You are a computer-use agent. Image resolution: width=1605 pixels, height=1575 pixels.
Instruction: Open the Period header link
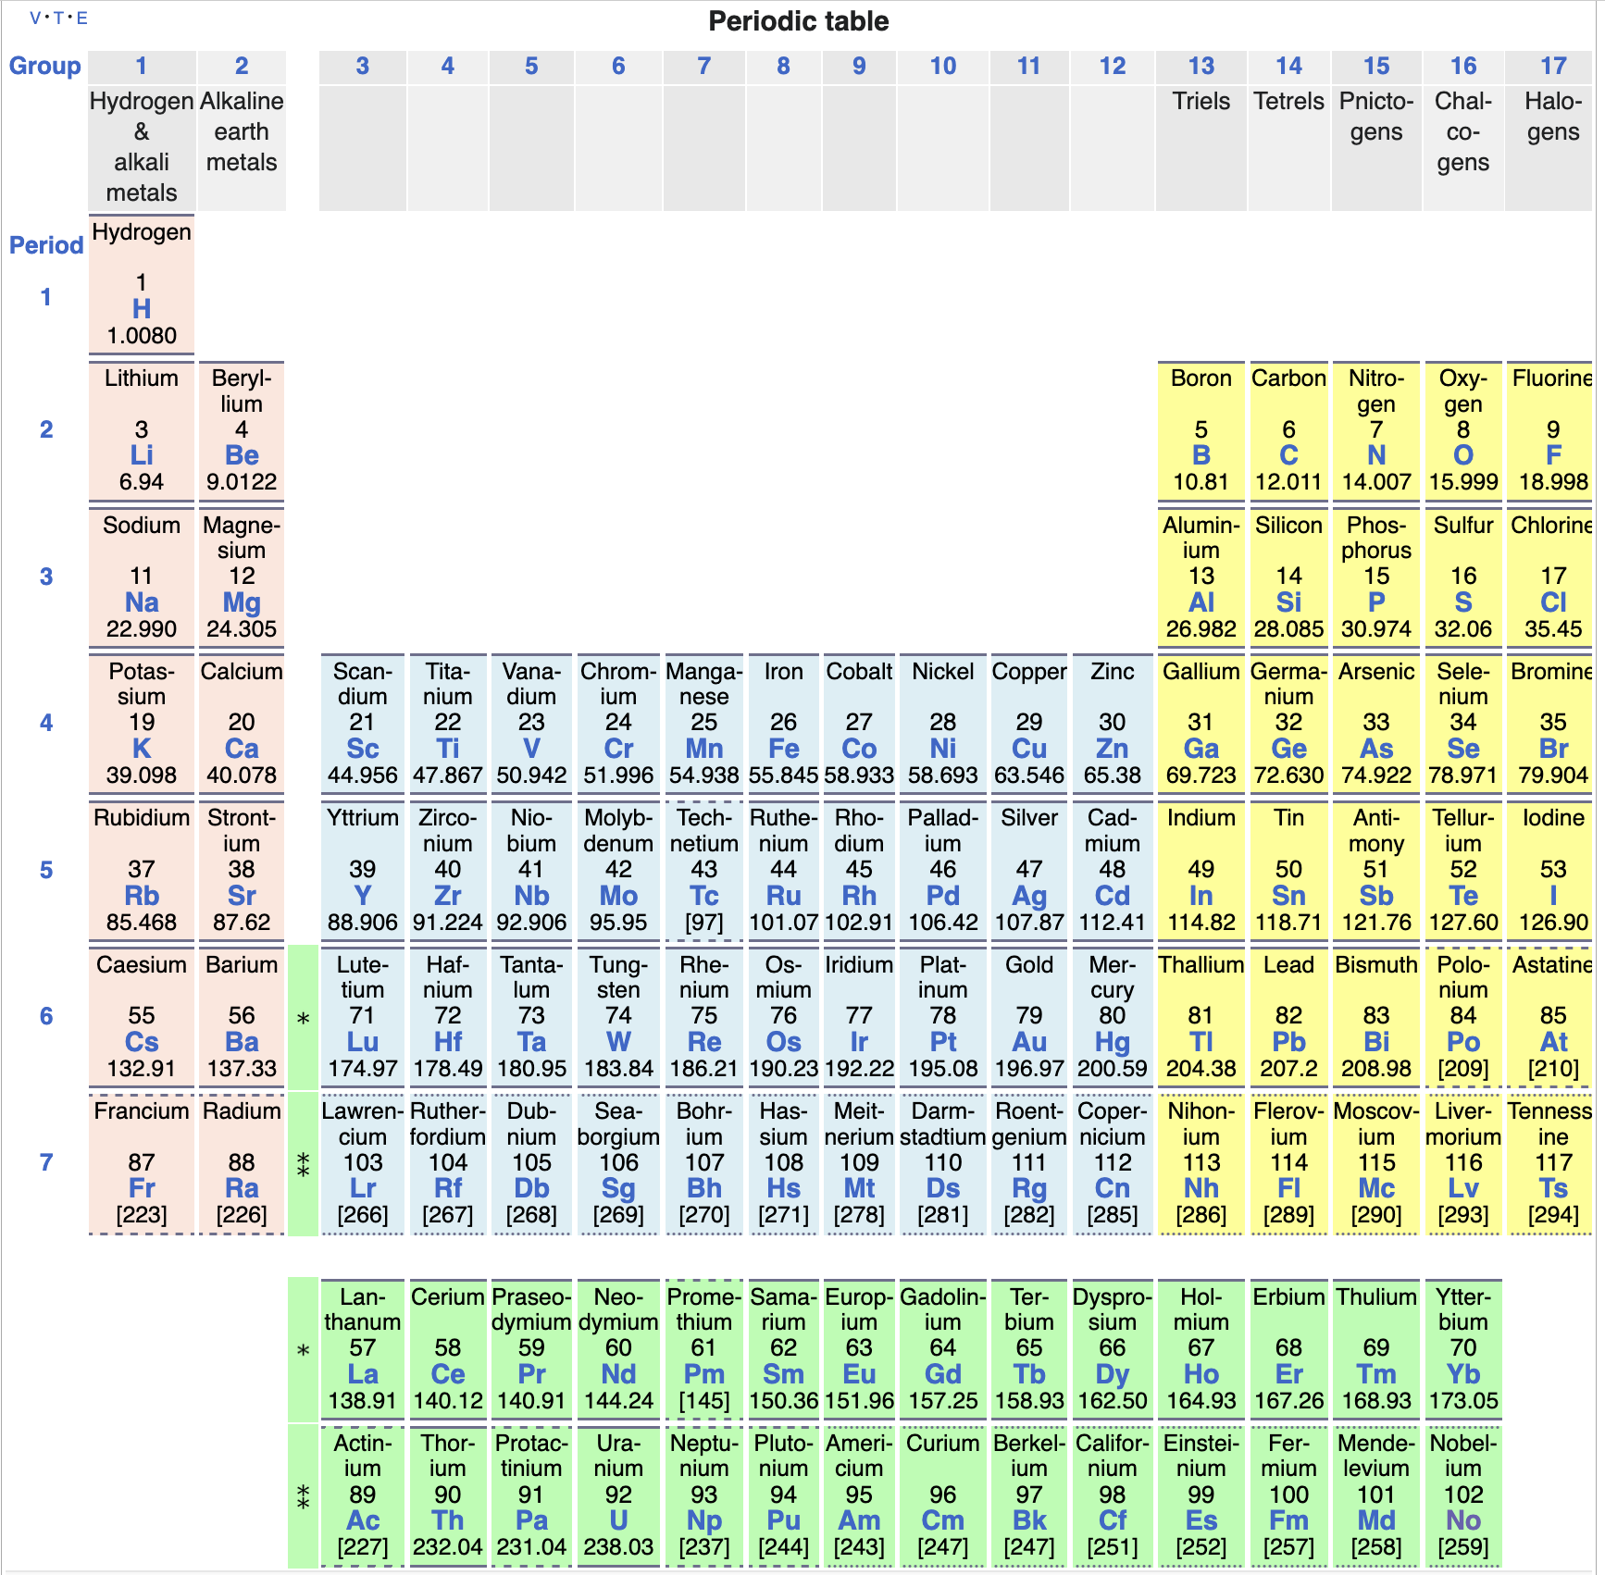[46, 245]
